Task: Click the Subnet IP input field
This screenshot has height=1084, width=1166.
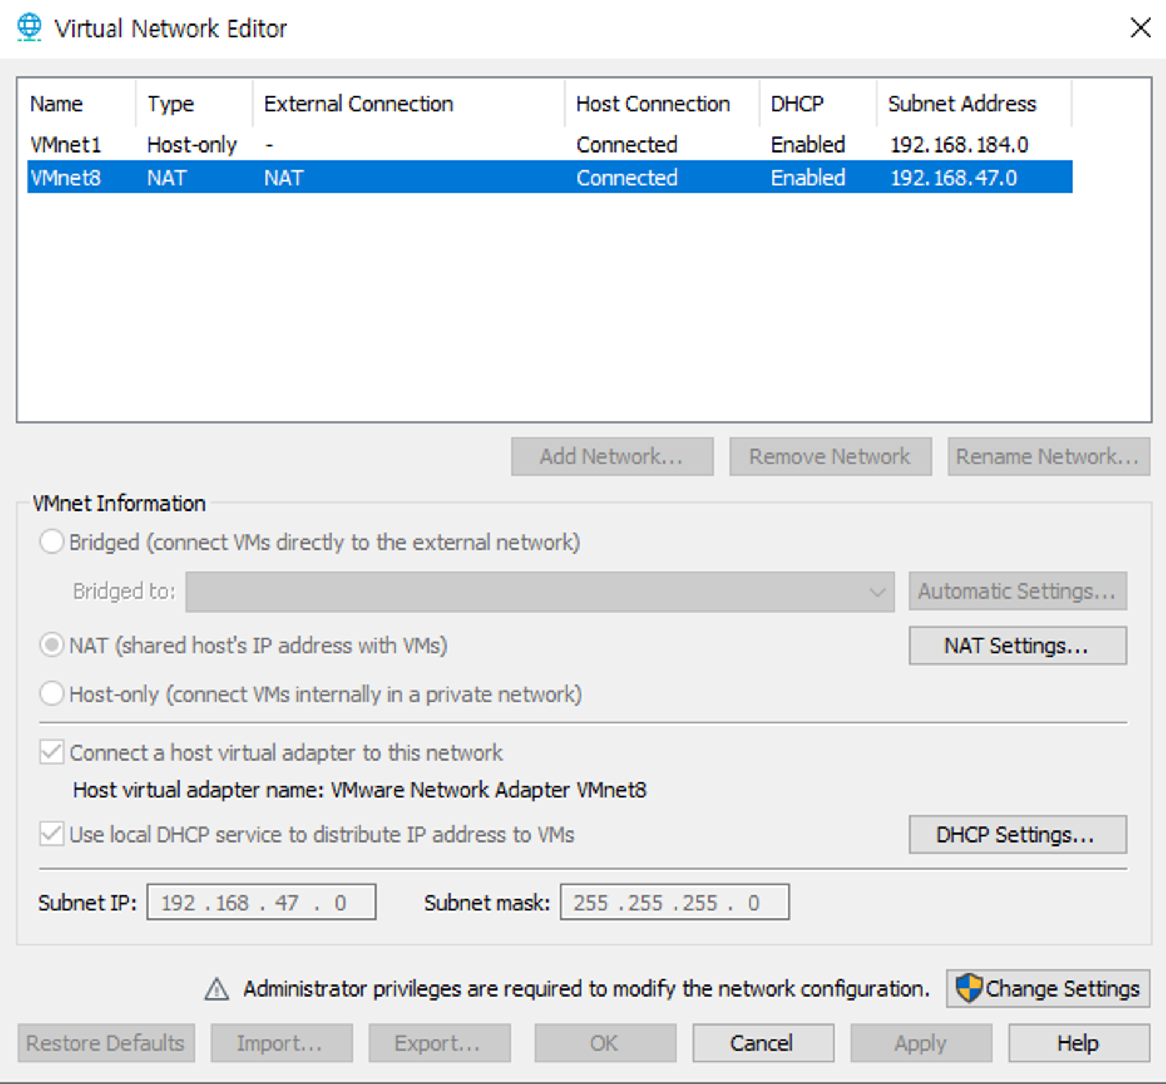Action: 261,902
